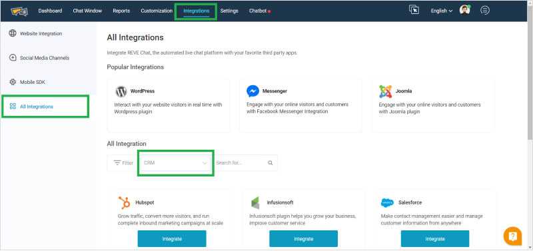Screen dimensions: 533x251
Task: Click the Hubspot logo icon
Action: (x=125, y=202)
